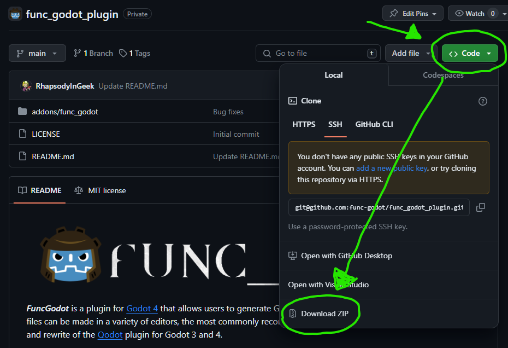This screenshot has width=508, height=348.
Task: Click the func_godot organization avatar
Action: click(x=15, y=14)
